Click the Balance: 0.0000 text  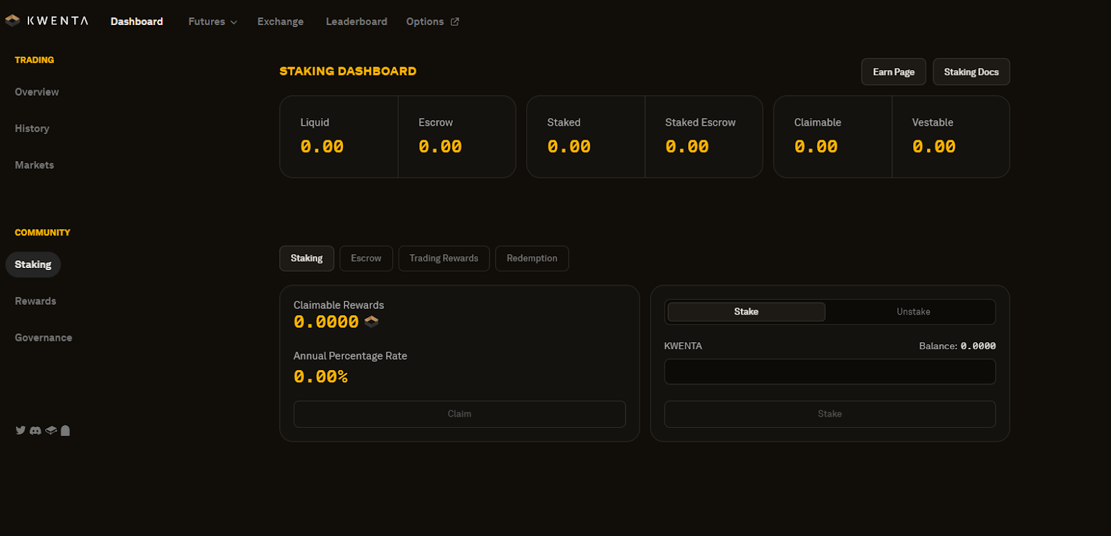click(958, 346)
